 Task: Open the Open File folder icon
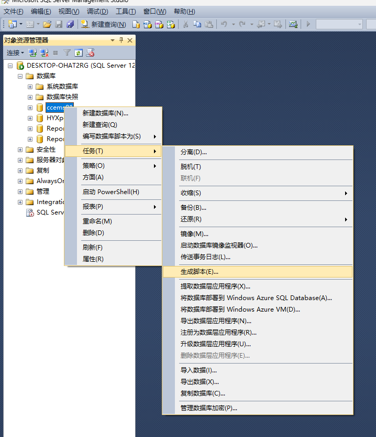point(47,24)
